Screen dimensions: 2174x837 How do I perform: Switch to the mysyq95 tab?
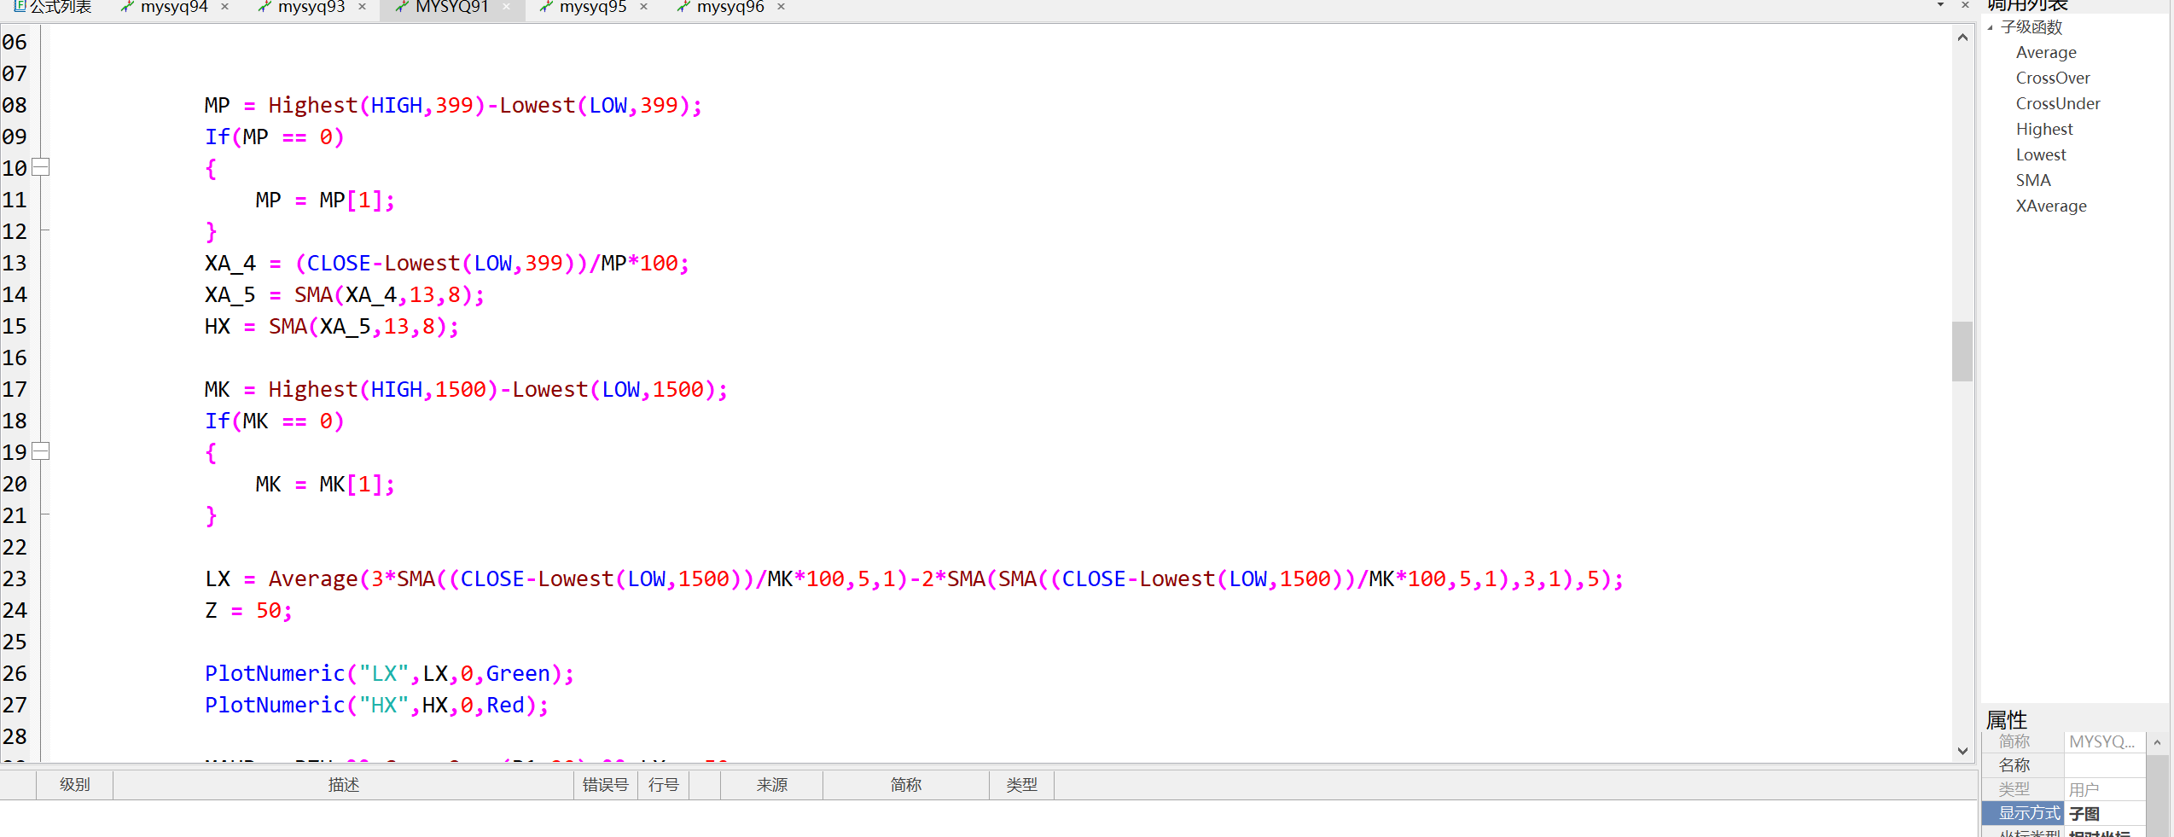592,7
